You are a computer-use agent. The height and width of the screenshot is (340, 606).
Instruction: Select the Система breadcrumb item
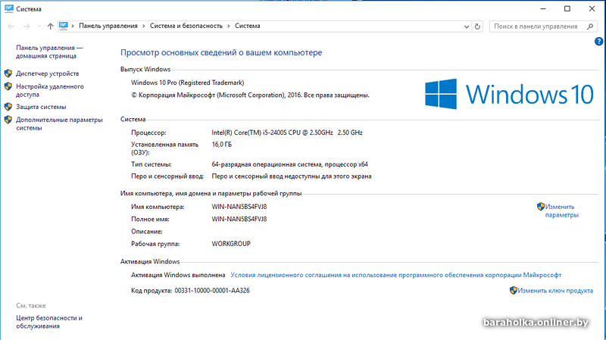tap(248, 26)
